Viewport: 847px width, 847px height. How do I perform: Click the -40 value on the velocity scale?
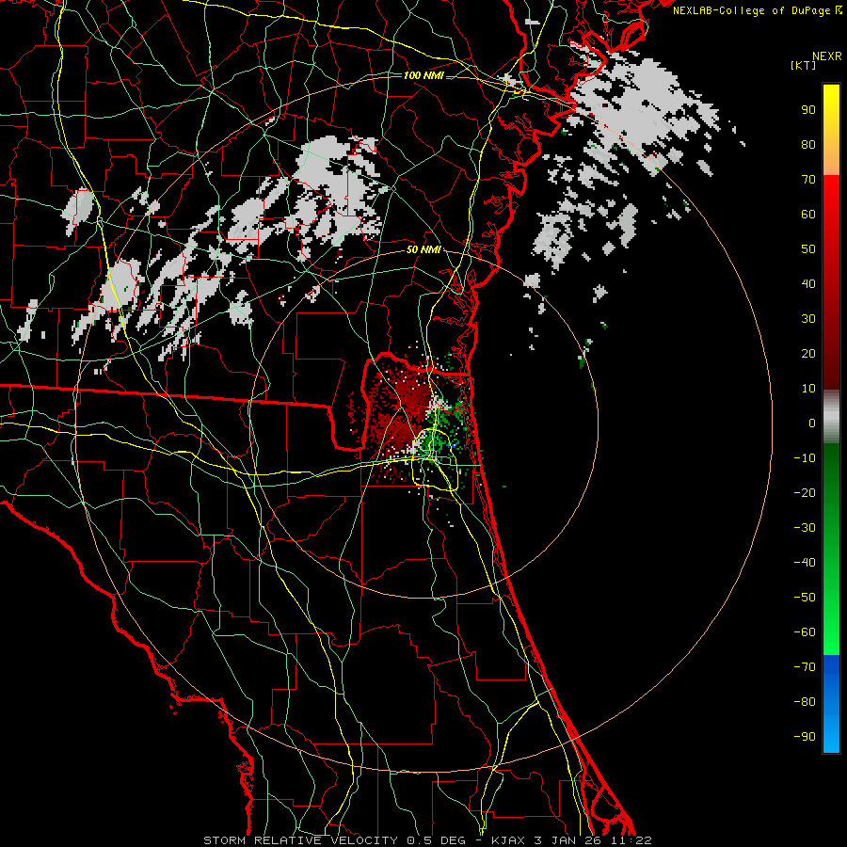[x=805, y=563]
